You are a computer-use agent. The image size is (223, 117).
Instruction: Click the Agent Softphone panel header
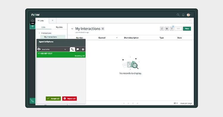(61, 43)
